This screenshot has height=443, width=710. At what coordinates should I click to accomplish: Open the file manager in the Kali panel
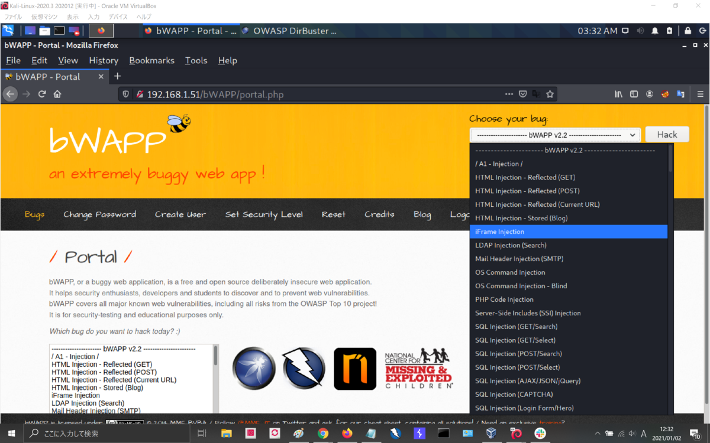[x=45, y=31]
